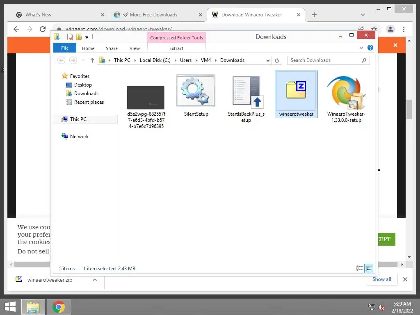Select Desktop in navigation pane

tap(83, 84)
